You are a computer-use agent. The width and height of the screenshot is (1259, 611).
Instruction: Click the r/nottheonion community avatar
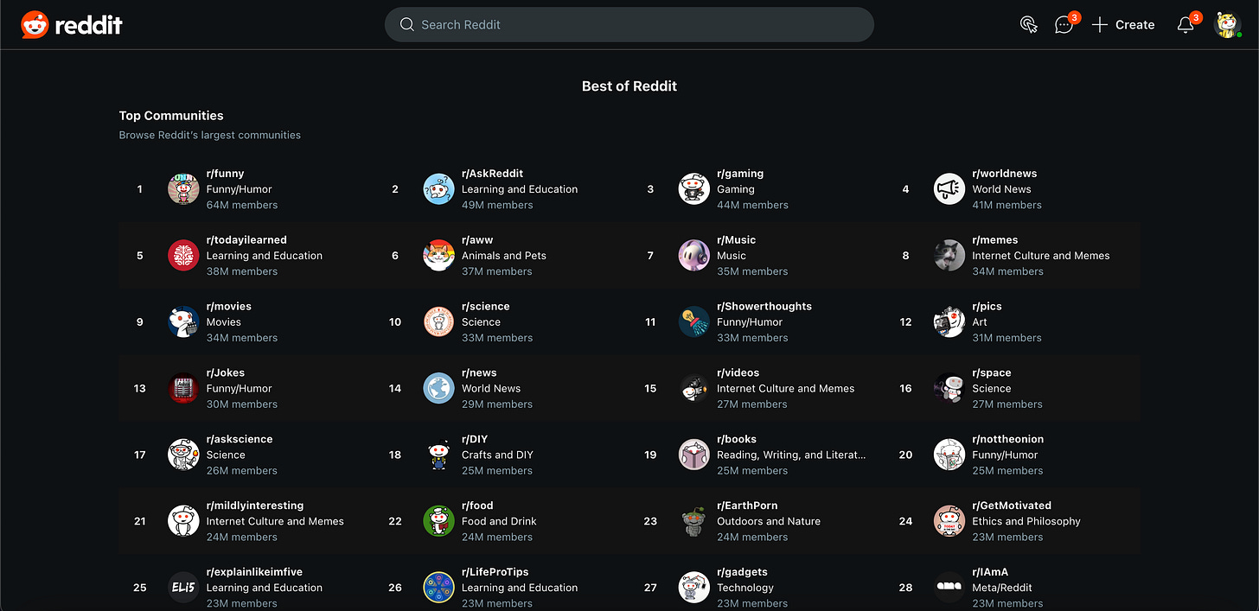tap(949, 455)
